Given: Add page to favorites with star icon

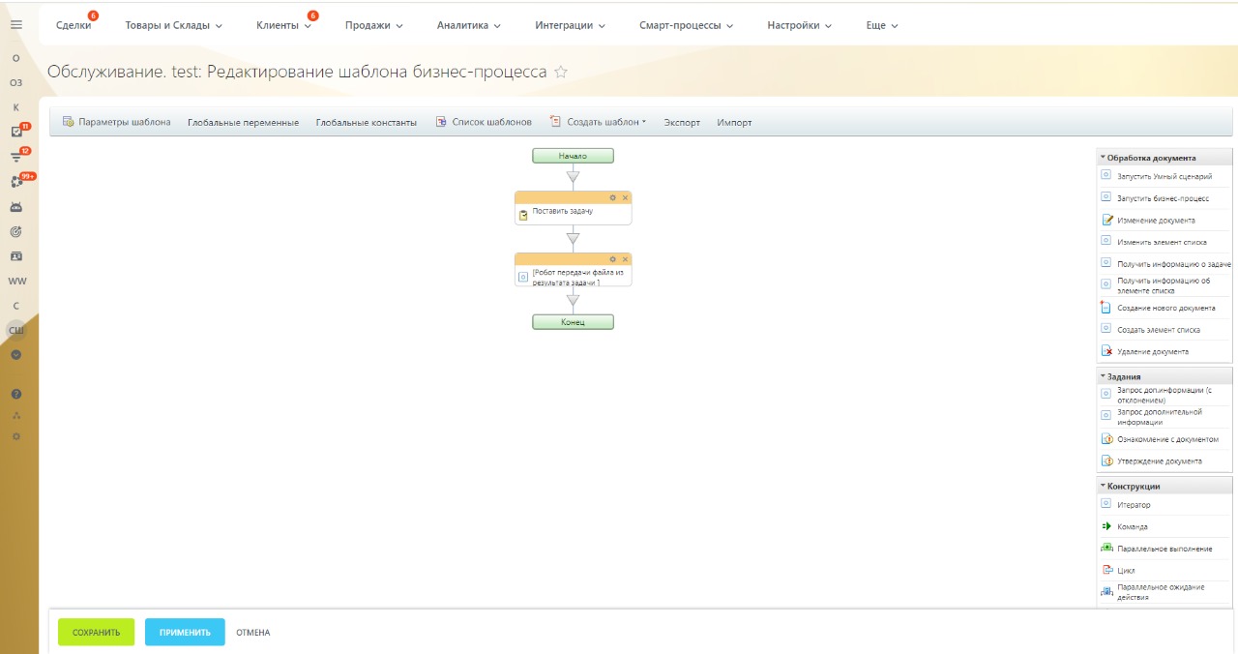Looking at the screenshot, I should coord(560,73).
